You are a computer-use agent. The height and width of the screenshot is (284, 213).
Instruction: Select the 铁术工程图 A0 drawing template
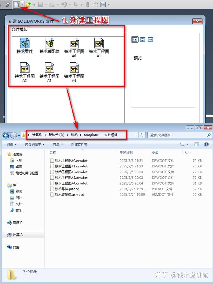click(74, 47)
